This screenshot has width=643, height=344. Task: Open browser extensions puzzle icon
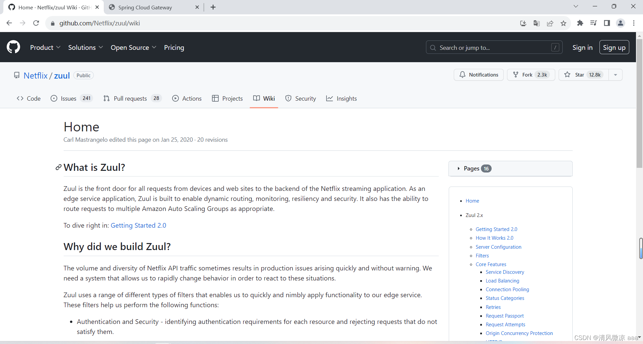tap(580, 23)
